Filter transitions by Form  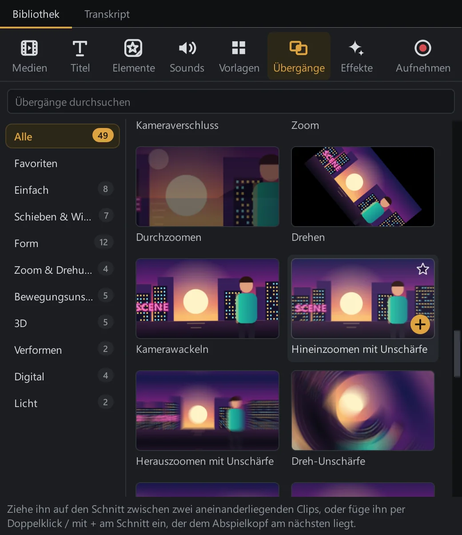pyautogui.click(x=63, y=243)
